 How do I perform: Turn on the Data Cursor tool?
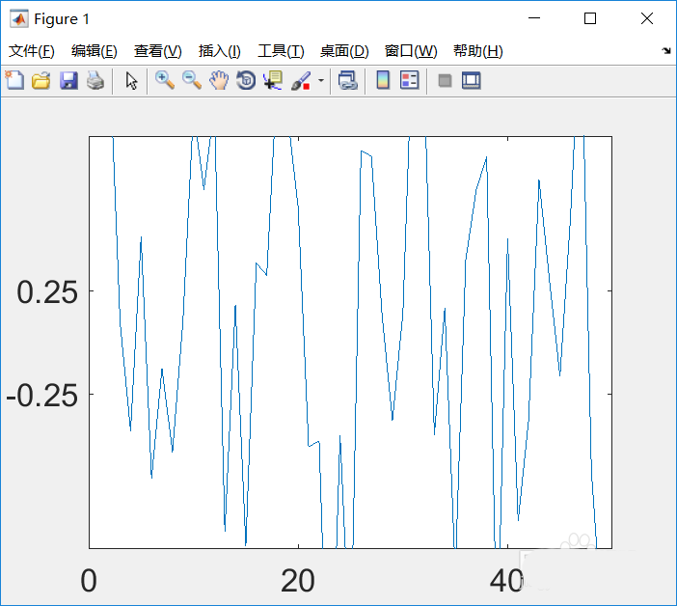coord(273,81)
